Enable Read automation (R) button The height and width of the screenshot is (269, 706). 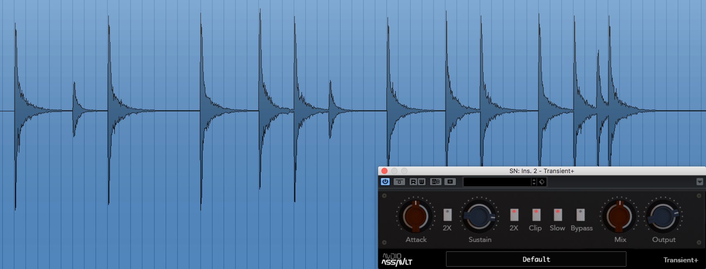[x=413, y=182]
